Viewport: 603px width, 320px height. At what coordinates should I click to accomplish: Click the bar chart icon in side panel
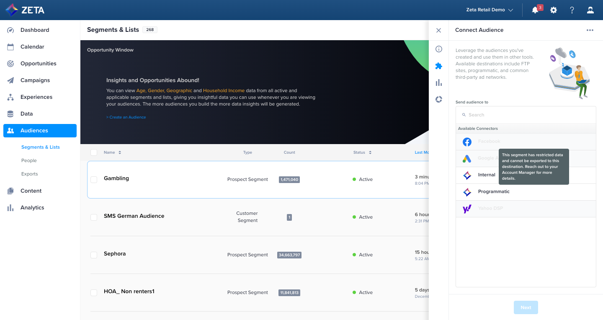pyautogui.click(x=438, y=83)
